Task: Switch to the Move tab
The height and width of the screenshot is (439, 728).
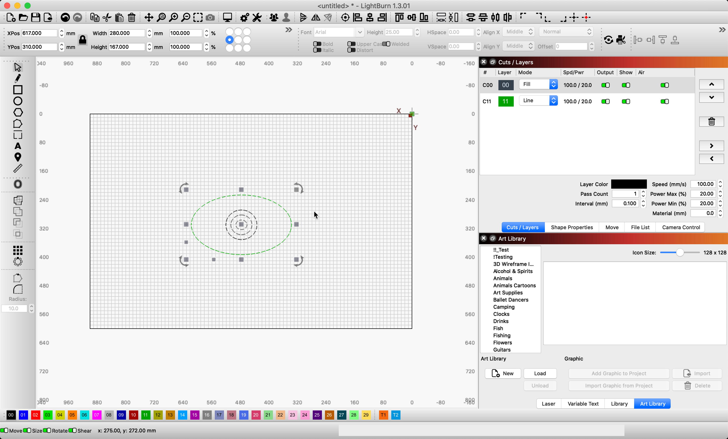Action: [x=612, y=227]
